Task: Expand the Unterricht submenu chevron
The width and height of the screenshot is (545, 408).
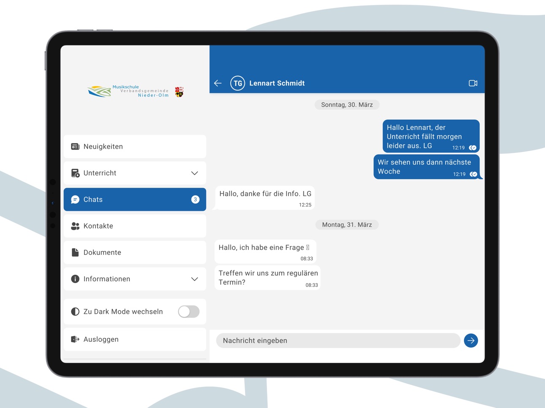Action: [x=194, y=173]
